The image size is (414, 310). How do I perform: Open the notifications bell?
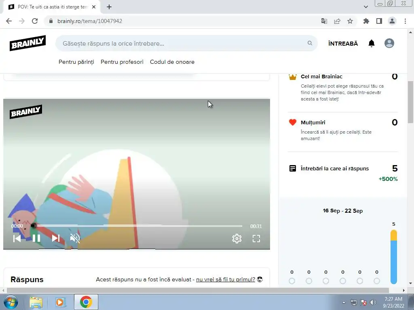coord(372,43)
